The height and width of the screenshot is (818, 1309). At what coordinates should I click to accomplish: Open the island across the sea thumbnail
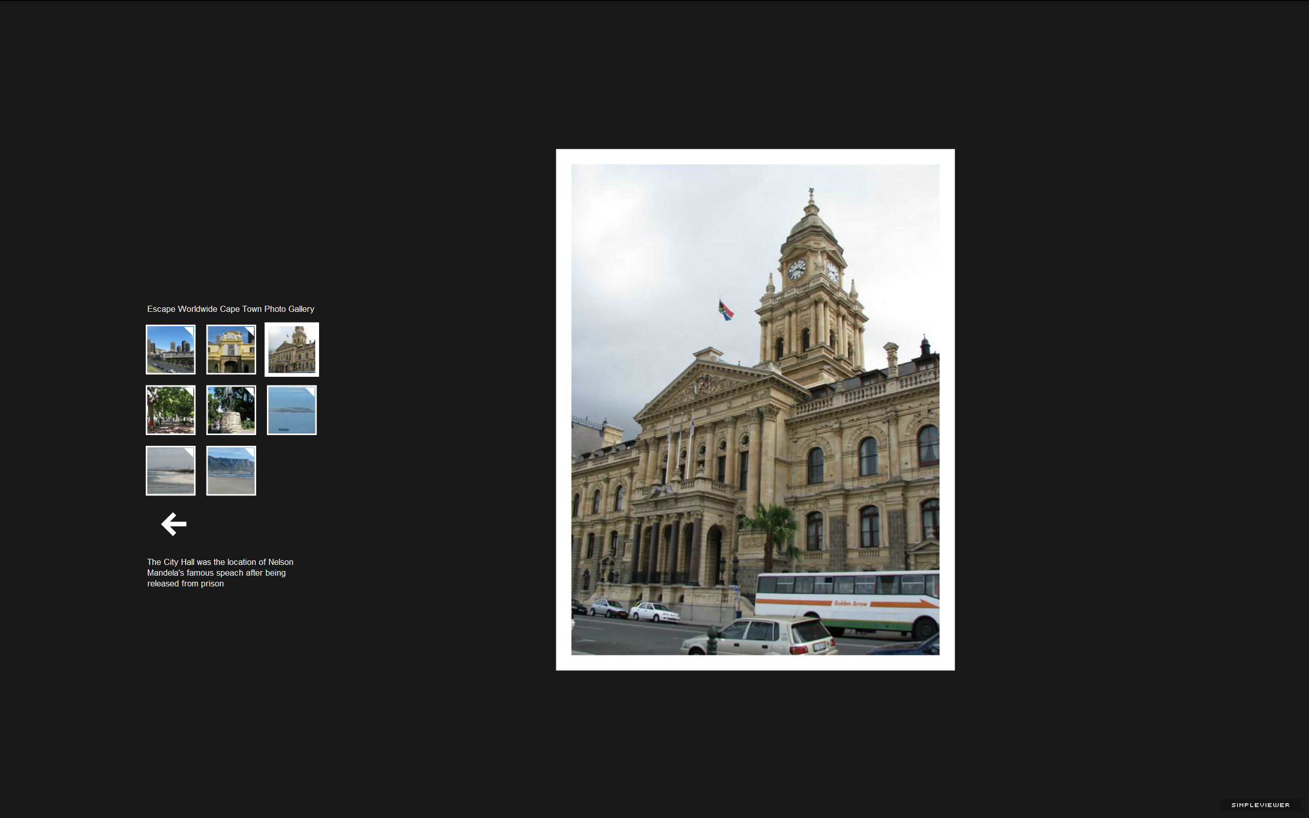pyautogui.click(x=291, y=410)
